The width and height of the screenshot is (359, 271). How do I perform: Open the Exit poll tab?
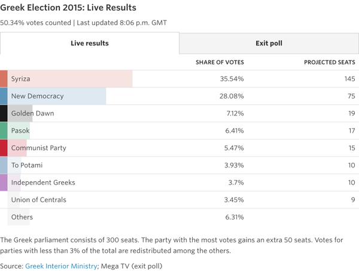click(x=269, y=44)
